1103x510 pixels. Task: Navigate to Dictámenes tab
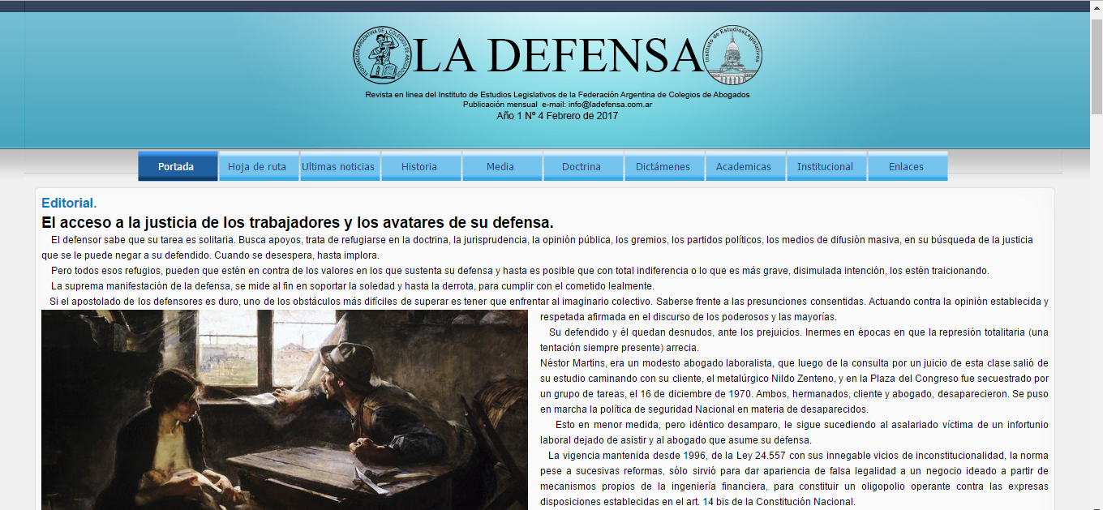(663, 166)
